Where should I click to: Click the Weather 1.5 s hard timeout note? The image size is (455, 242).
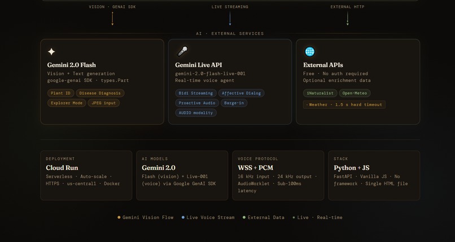point(344,104)
